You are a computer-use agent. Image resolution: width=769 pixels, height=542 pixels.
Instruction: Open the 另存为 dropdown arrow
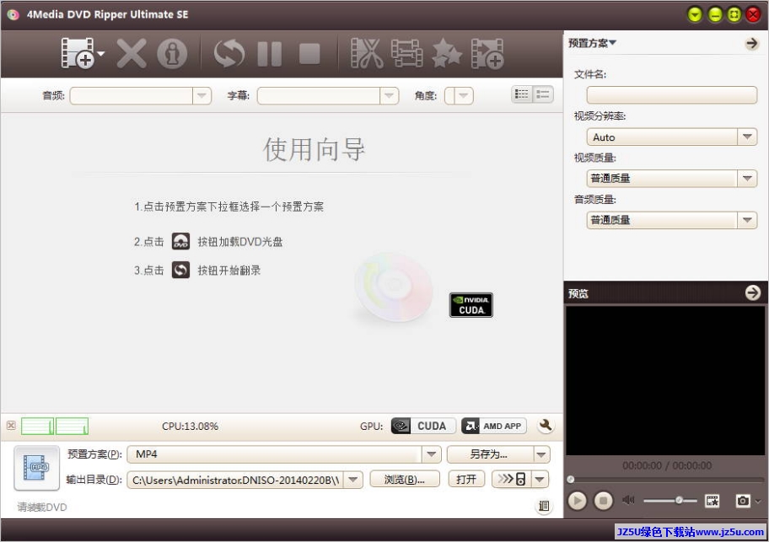(541, 454)
